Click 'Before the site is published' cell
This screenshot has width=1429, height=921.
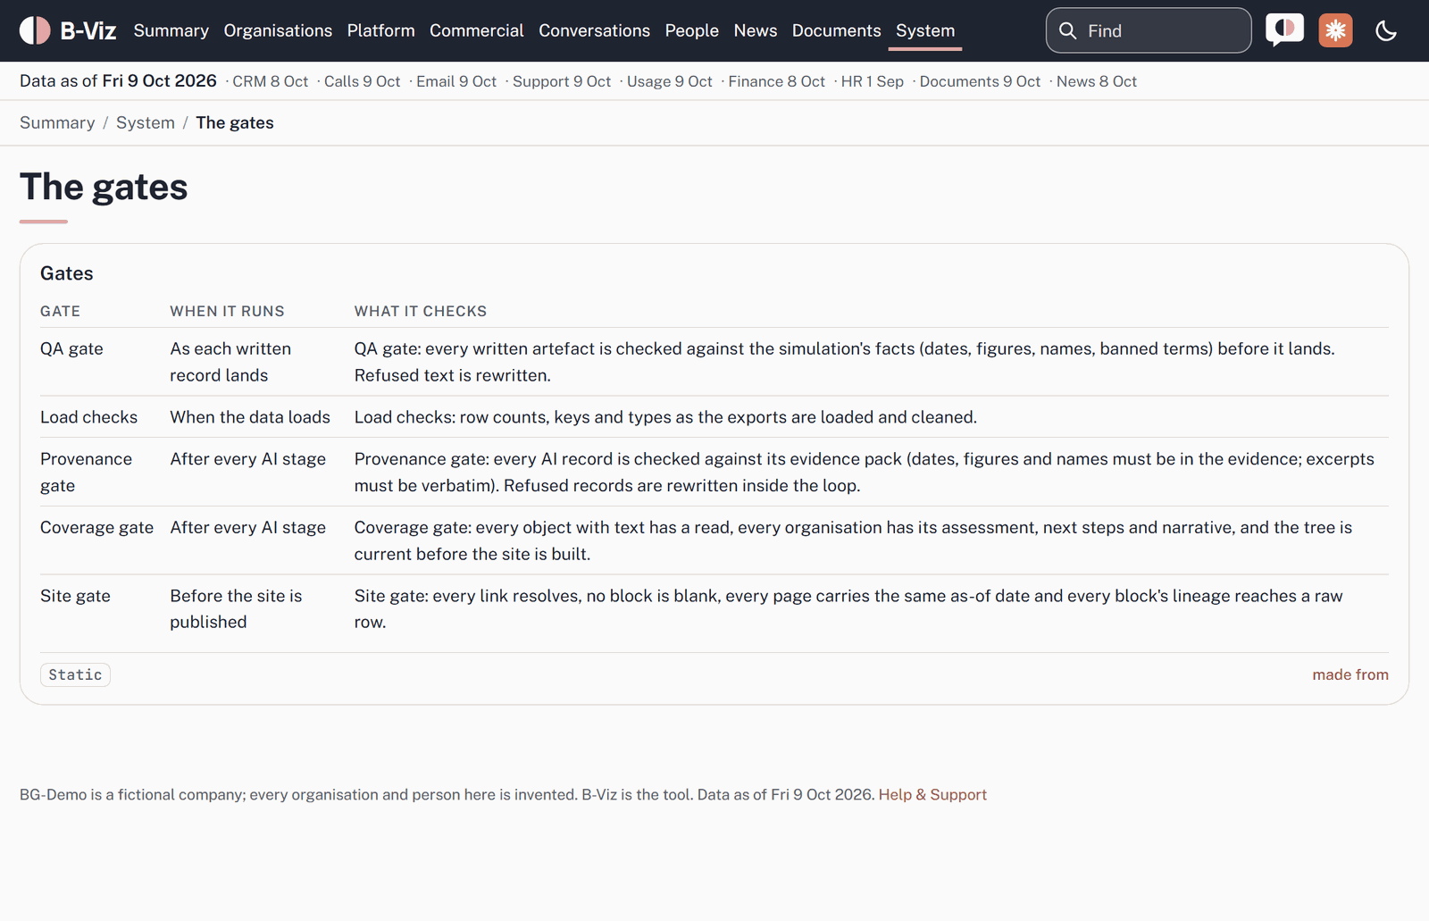coord(236,608)
